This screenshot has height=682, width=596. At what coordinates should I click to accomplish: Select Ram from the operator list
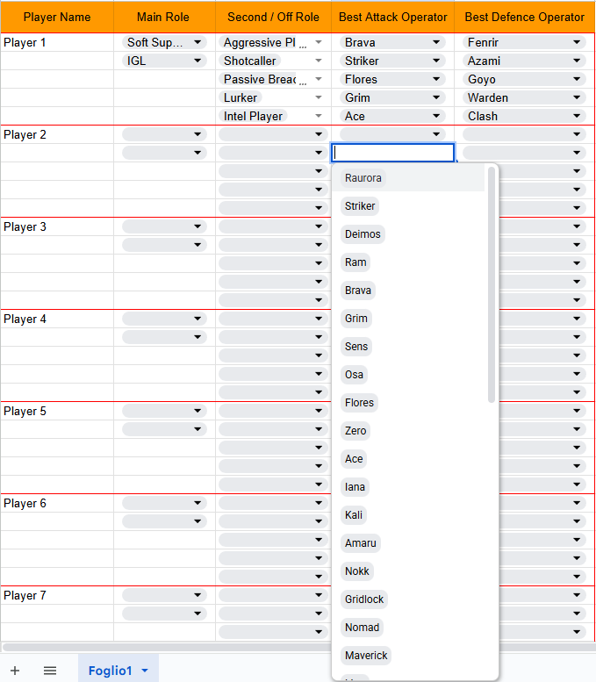(x=355, y=262)
